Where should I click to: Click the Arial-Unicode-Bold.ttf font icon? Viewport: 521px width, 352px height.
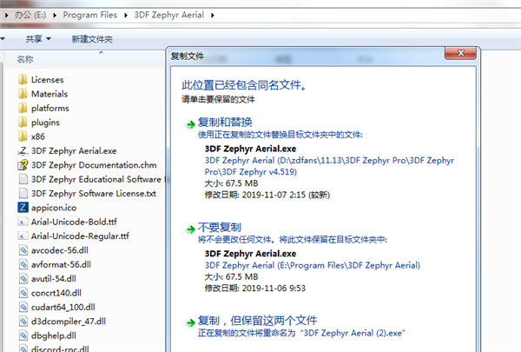[23, 222]
